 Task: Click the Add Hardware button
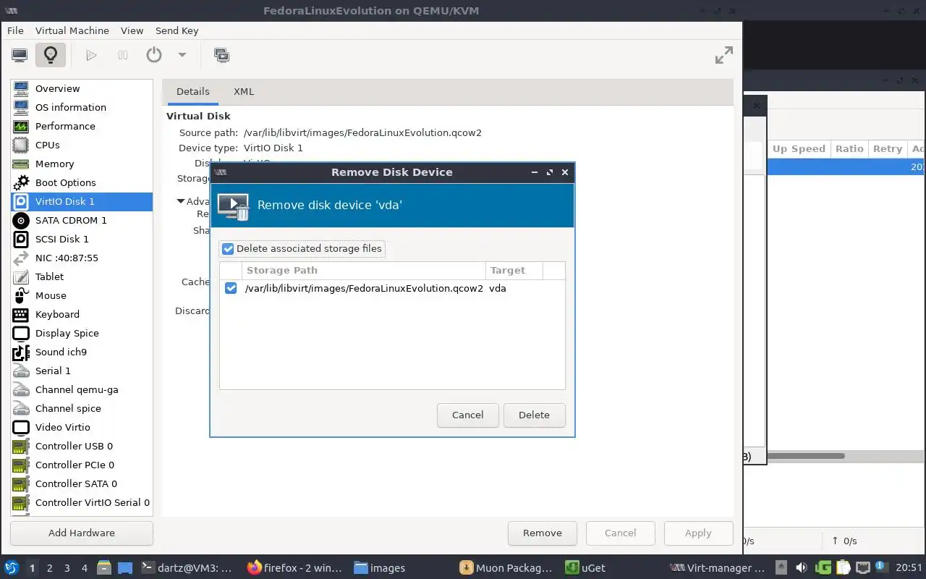coord(82,533)
